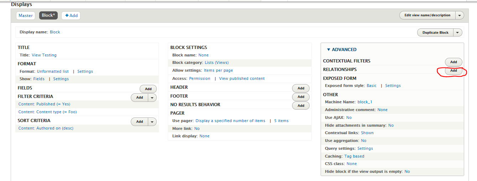Image resolution: width=477 pixels, height=181 pixels.
Task: Add a contextual filter
Action: 453,62
